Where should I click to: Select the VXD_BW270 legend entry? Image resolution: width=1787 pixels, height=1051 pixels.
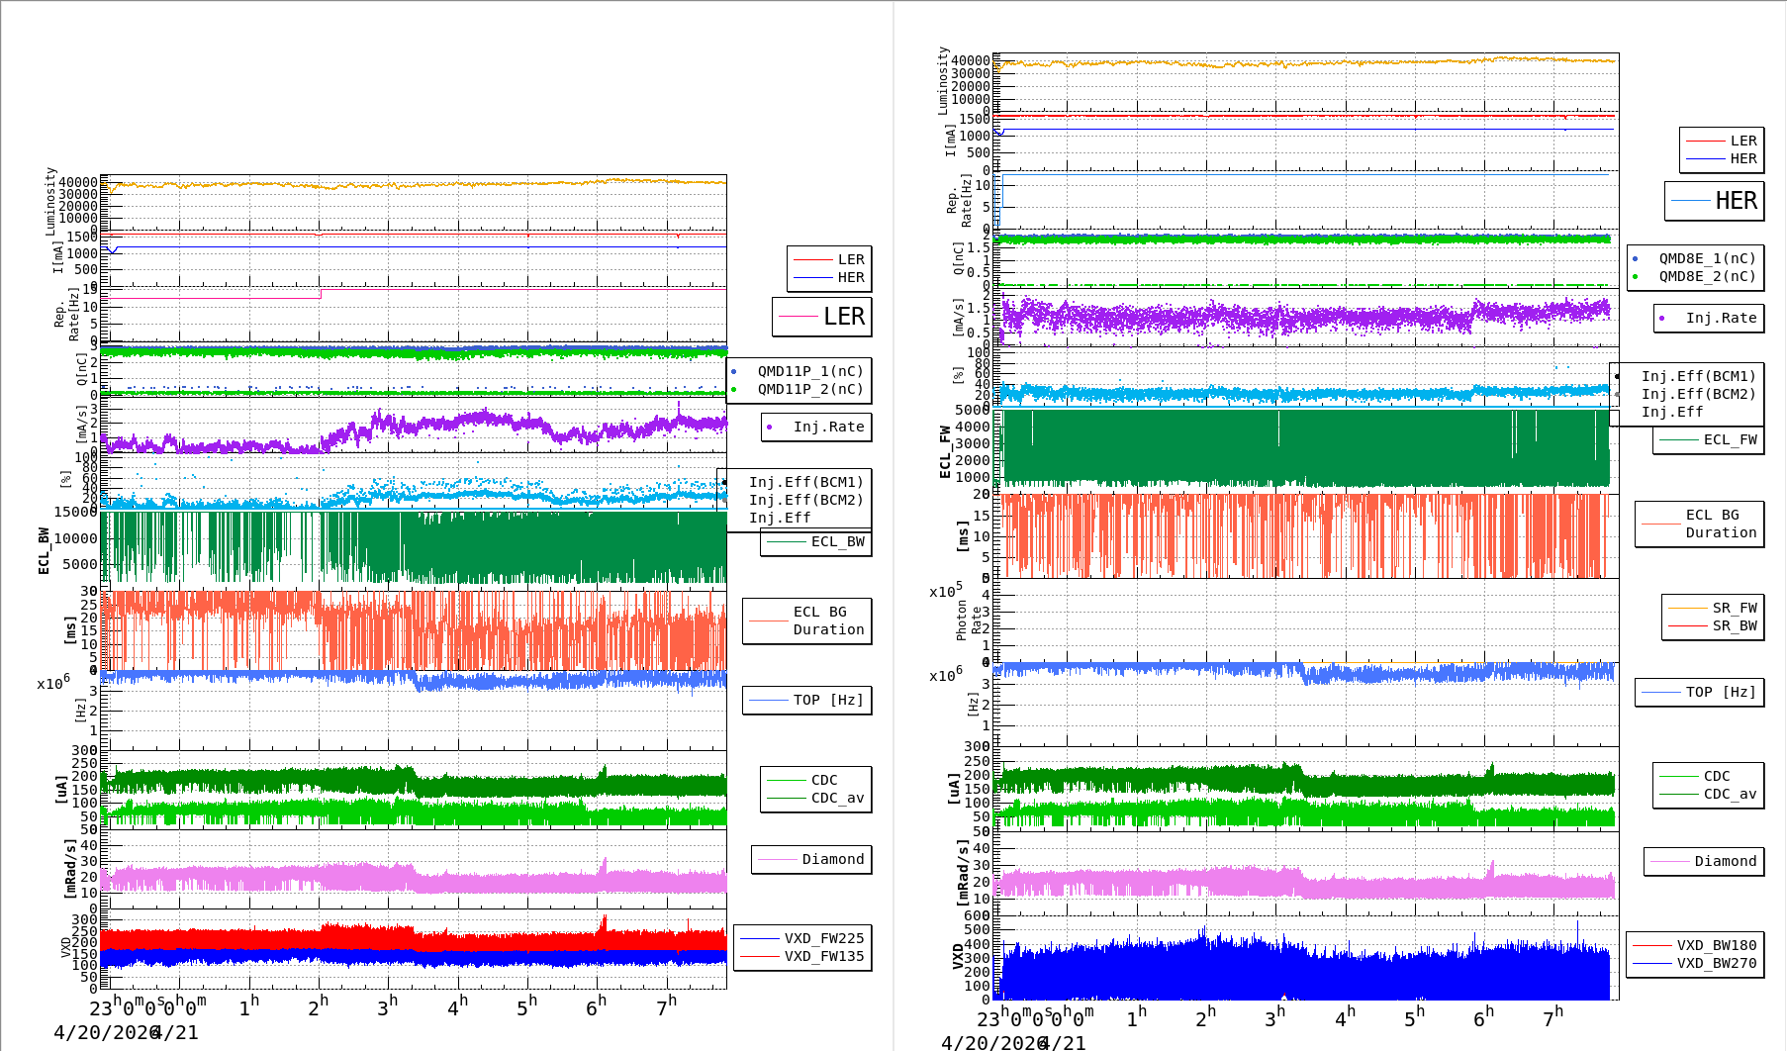point(1695,964)
